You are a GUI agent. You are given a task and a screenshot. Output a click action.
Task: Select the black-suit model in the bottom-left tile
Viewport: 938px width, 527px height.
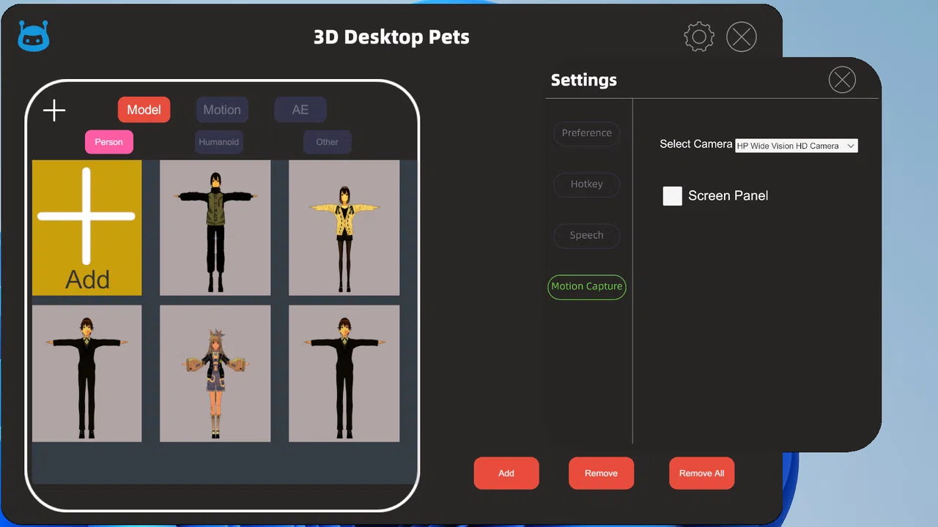click(x=86, y=373)
